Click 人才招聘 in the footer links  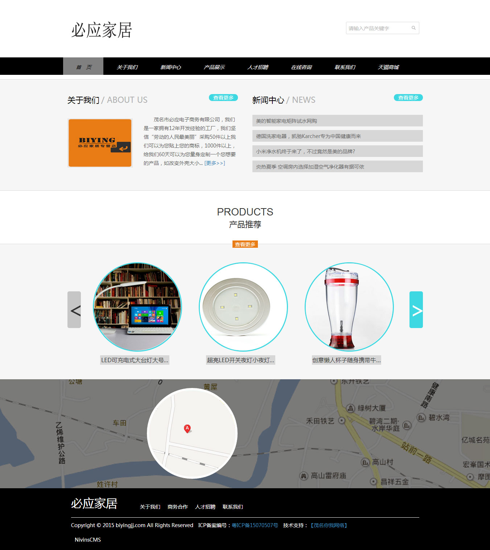[x=205, y=507]
